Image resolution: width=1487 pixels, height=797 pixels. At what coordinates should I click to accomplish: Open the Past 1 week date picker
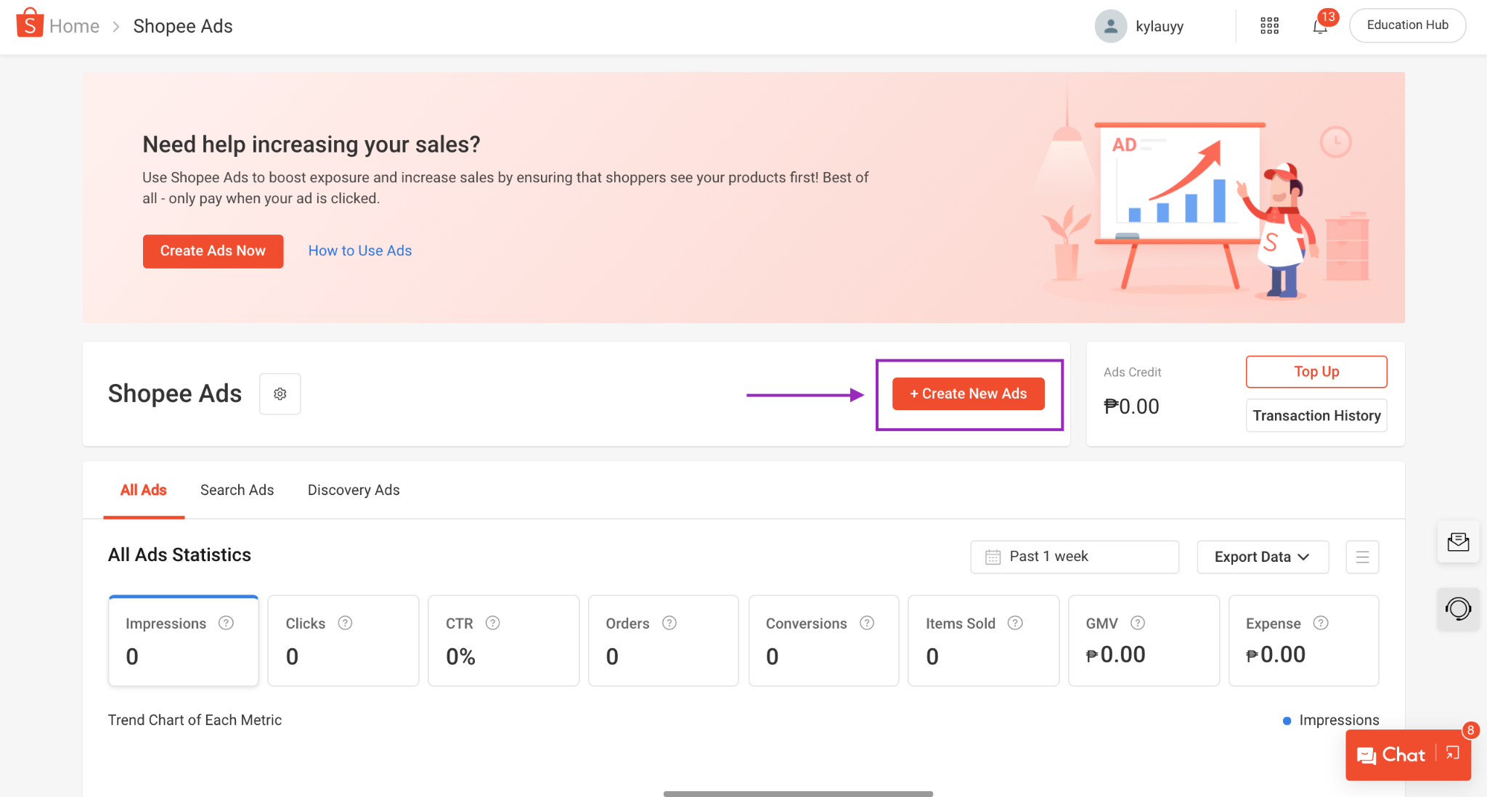coord(1075,557)
